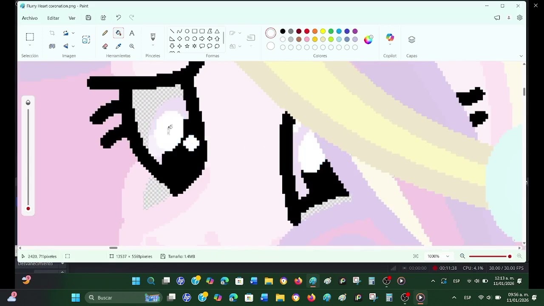Pick the black color swatch
The height and width of the screenshot is (306, 544).
(283, 31)
